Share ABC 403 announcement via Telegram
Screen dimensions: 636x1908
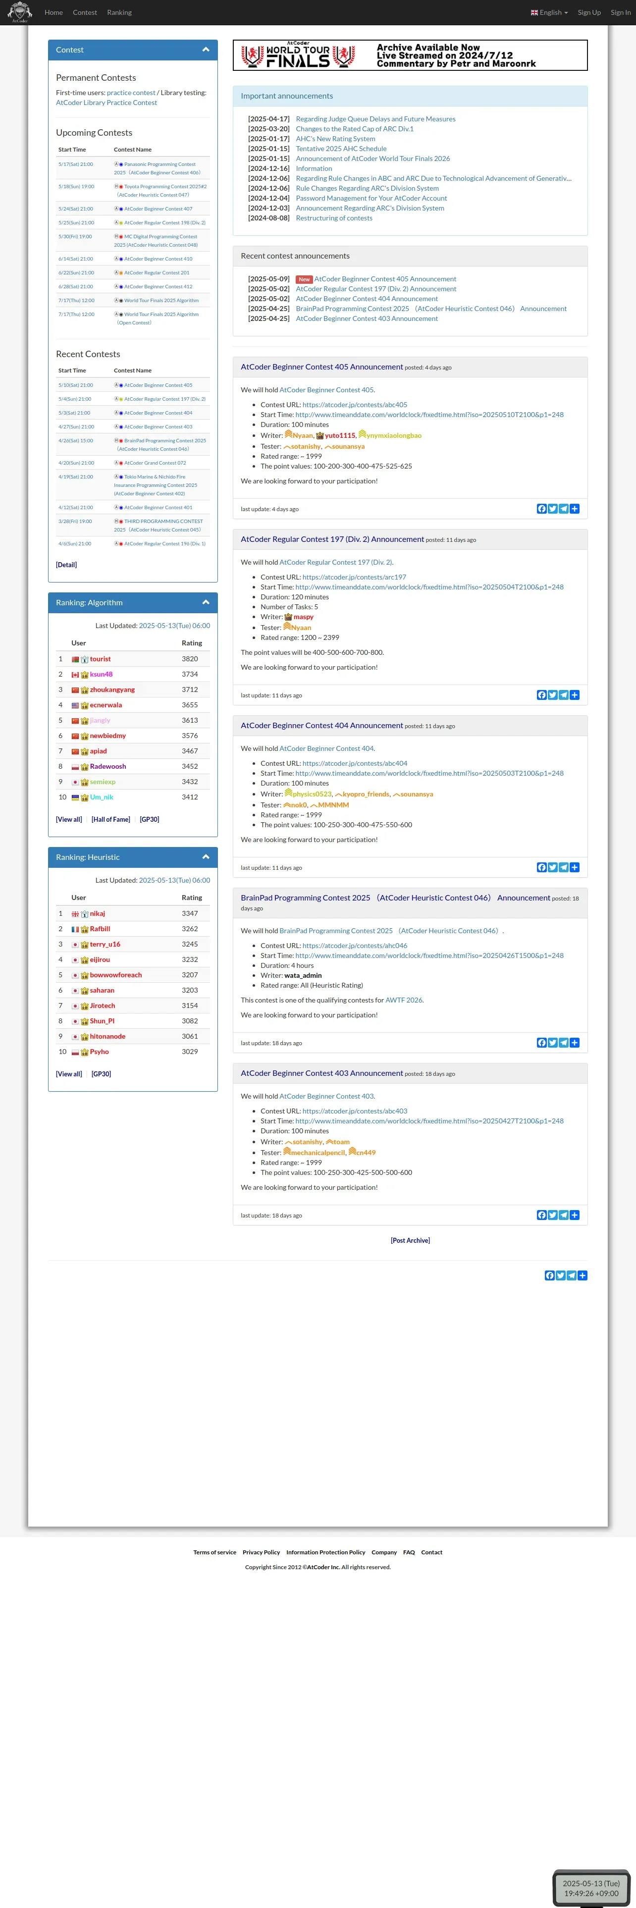(x=564, y=1215)
